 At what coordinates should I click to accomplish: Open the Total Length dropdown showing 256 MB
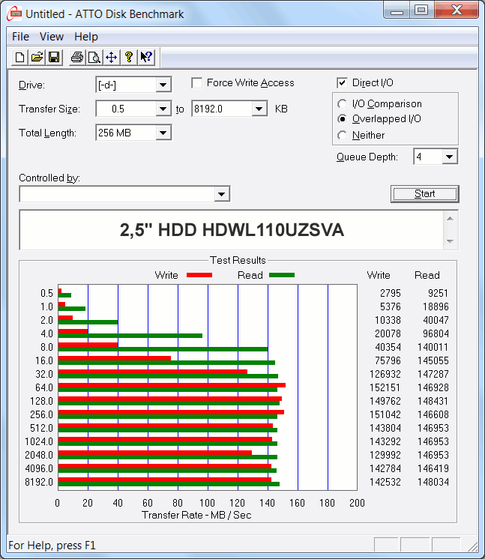pyautogui.click(x=163, y=133)
